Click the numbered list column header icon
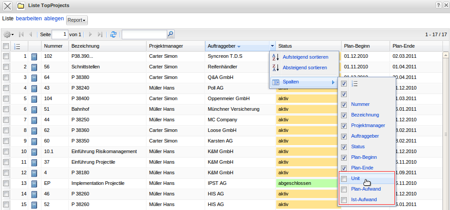Viewport: 450px width, 210px height. pos(17,46)
